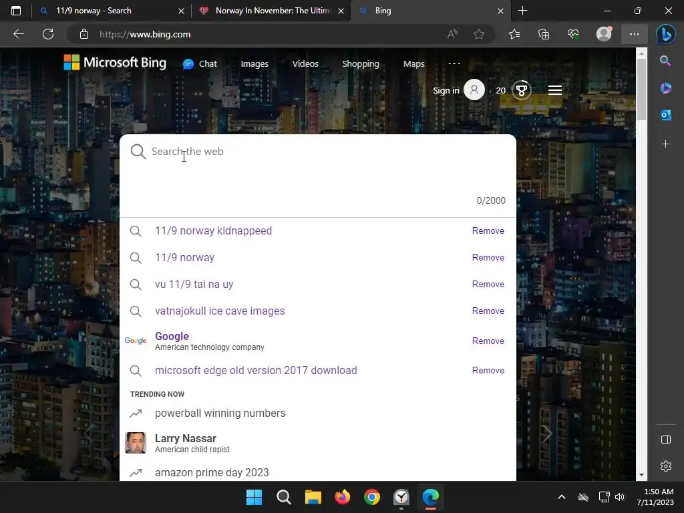The image size is (684, 513).
Task: Open the Favorites list icon
Action: click(x=514, y=34)
